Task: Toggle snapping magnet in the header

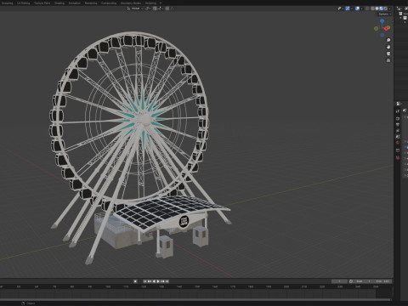Action: 155,8
